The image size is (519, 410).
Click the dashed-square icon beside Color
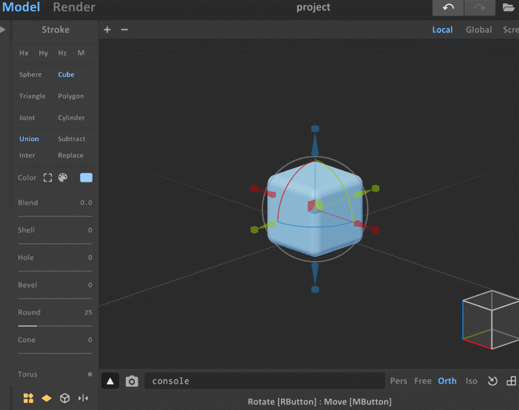48,178
